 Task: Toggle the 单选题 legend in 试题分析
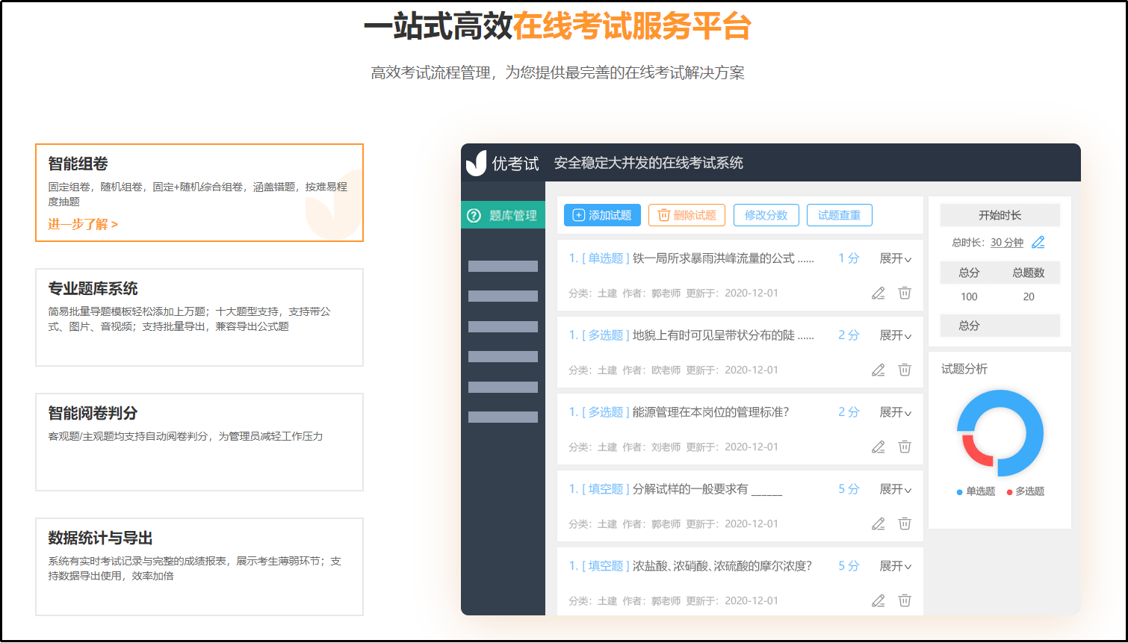tap(975, 491)
